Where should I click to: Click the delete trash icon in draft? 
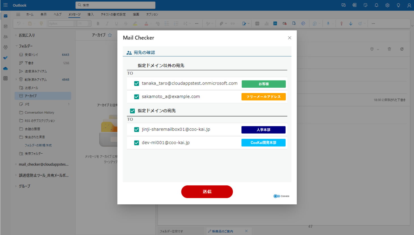coord(389,49)
